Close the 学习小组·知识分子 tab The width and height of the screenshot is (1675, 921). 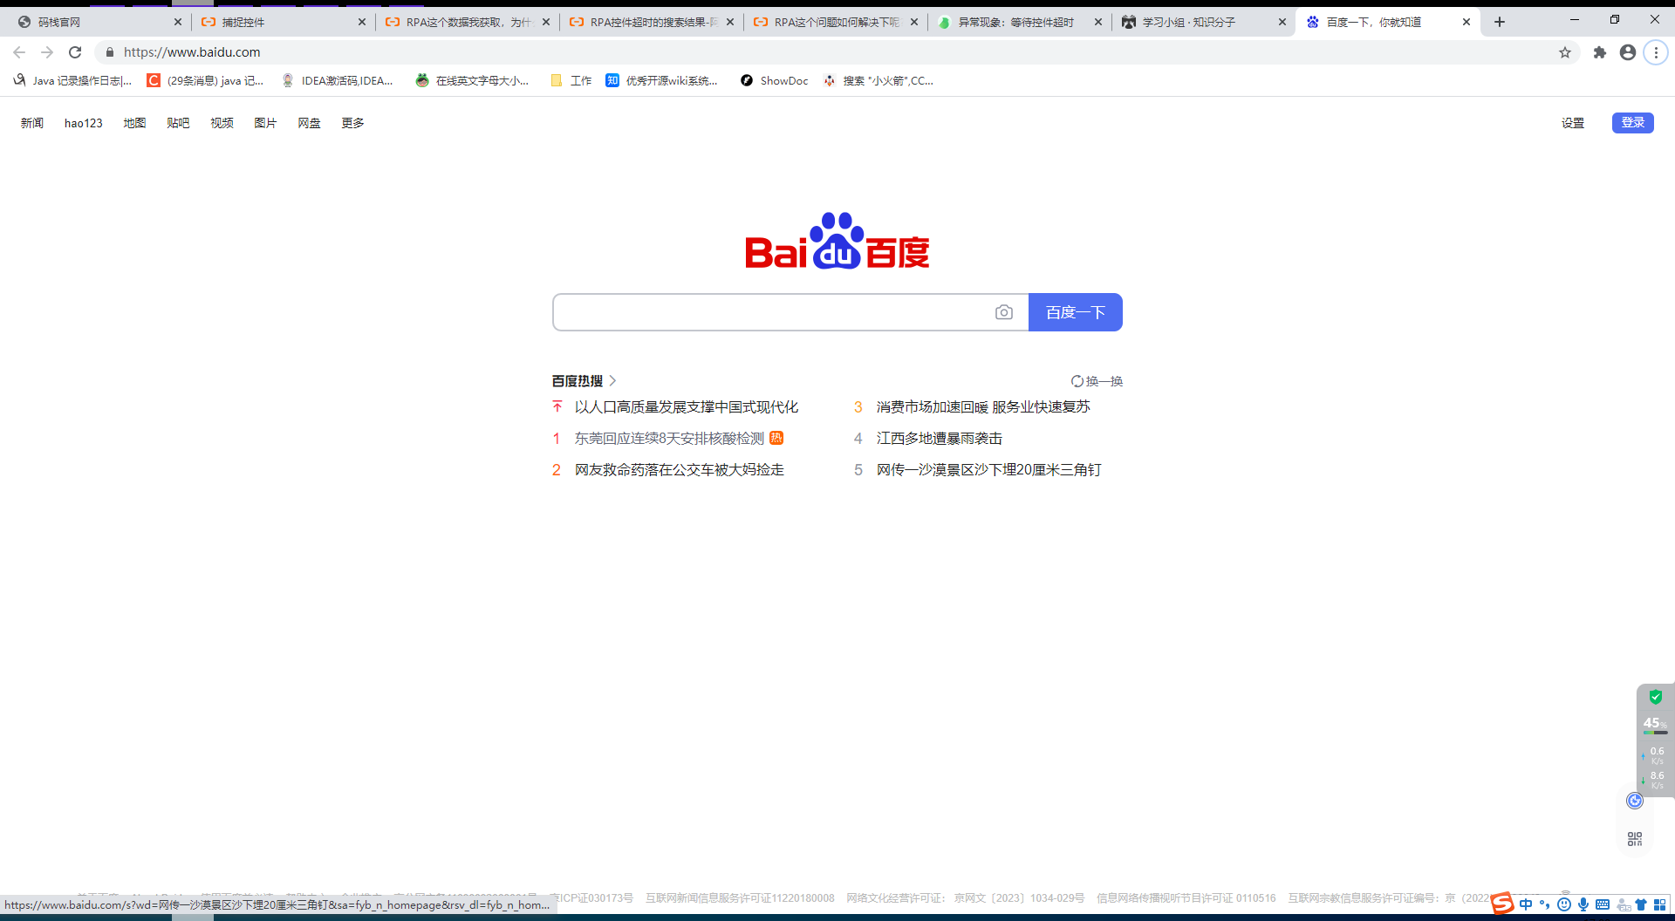[1282, 22]
